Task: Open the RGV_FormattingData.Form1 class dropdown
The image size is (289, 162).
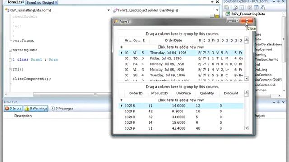Action: coord(108,10)
